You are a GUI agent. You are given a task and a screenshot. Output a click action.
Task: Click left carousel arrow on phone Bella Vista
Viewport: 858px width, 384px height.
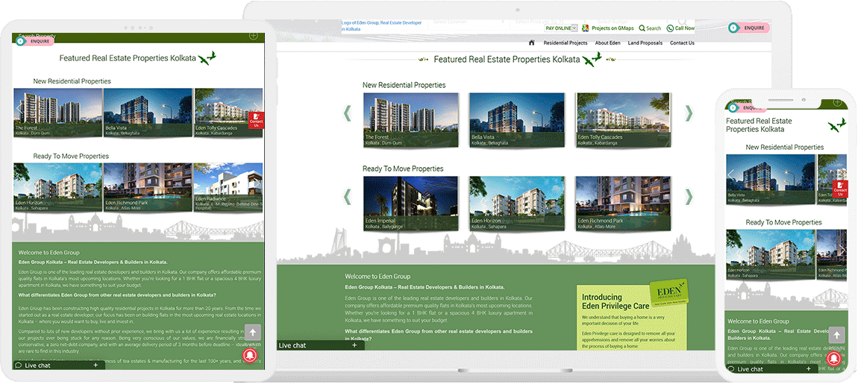tap(731, 175)
